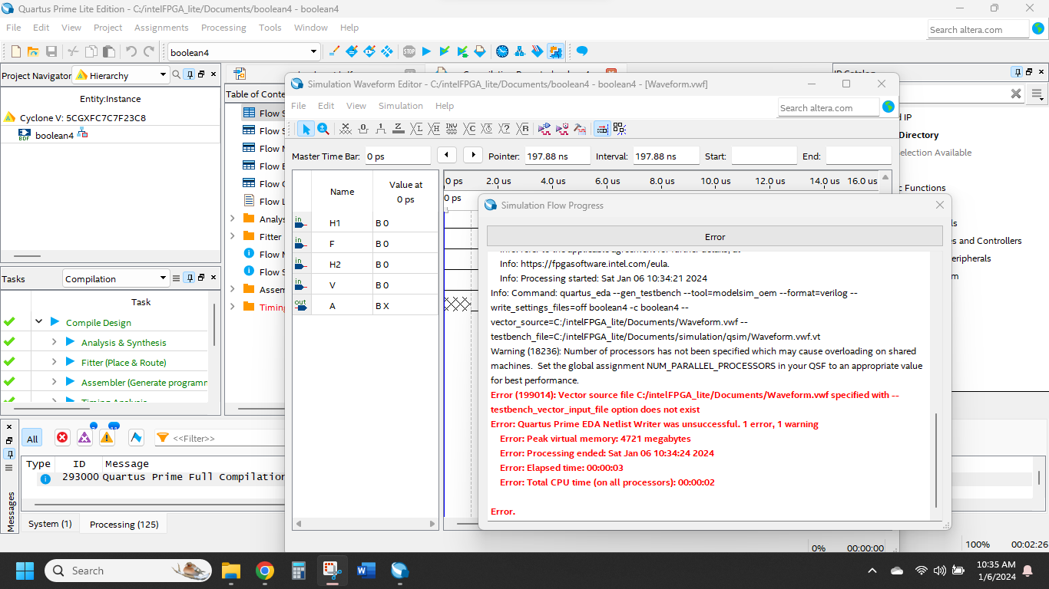Open the Timing Analyzer clock icon
The height and width of the screenshot is (589, 1049).
(x=502, y=51)
